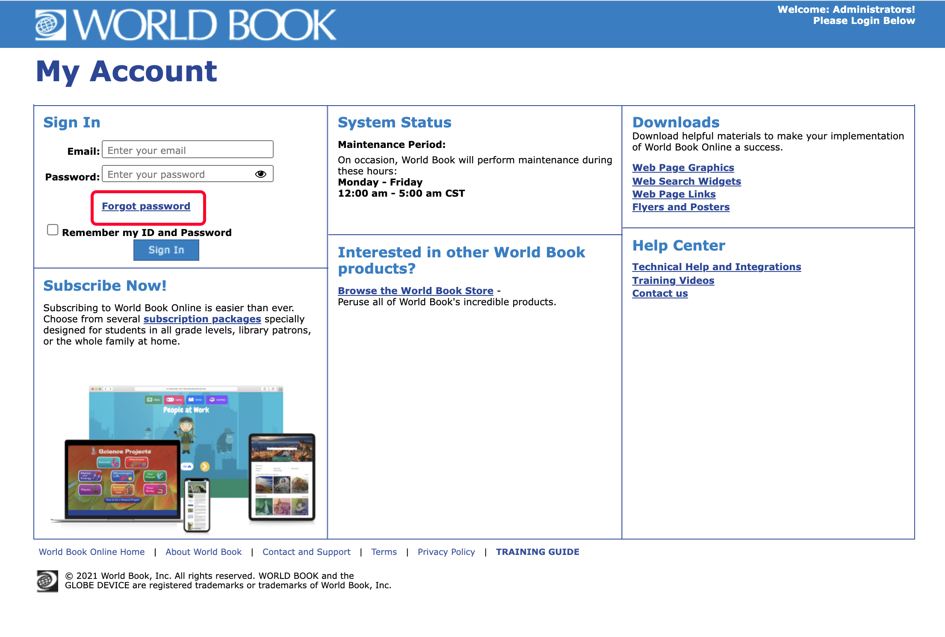Open the Forgot password link
945x637 pixels.
(146, 206)
